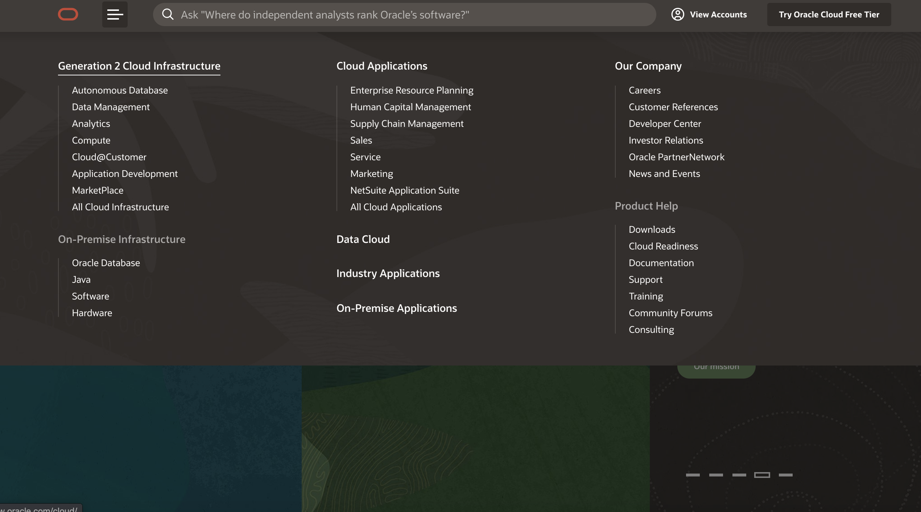The image size is (921, 512).
Task: Close the hamburger navigation menu
Action: pos(115,15)
